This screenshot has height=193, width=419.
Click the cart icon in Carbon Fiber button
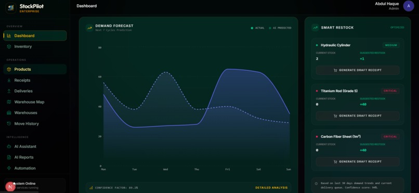click(x=335, y=162)
